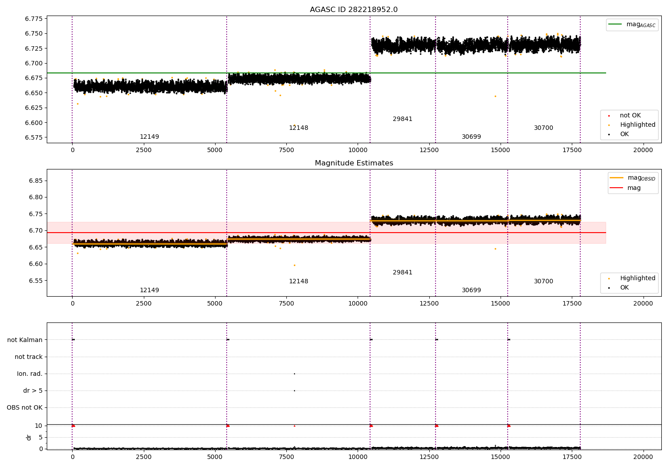
Task: Click the 6.775 y-axis tick label
Action: tap(33, 19)
